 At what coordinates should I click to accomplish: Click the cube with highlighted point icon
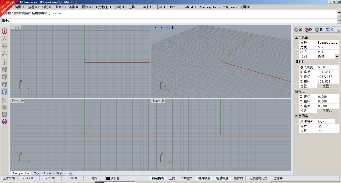click(4, 69)
